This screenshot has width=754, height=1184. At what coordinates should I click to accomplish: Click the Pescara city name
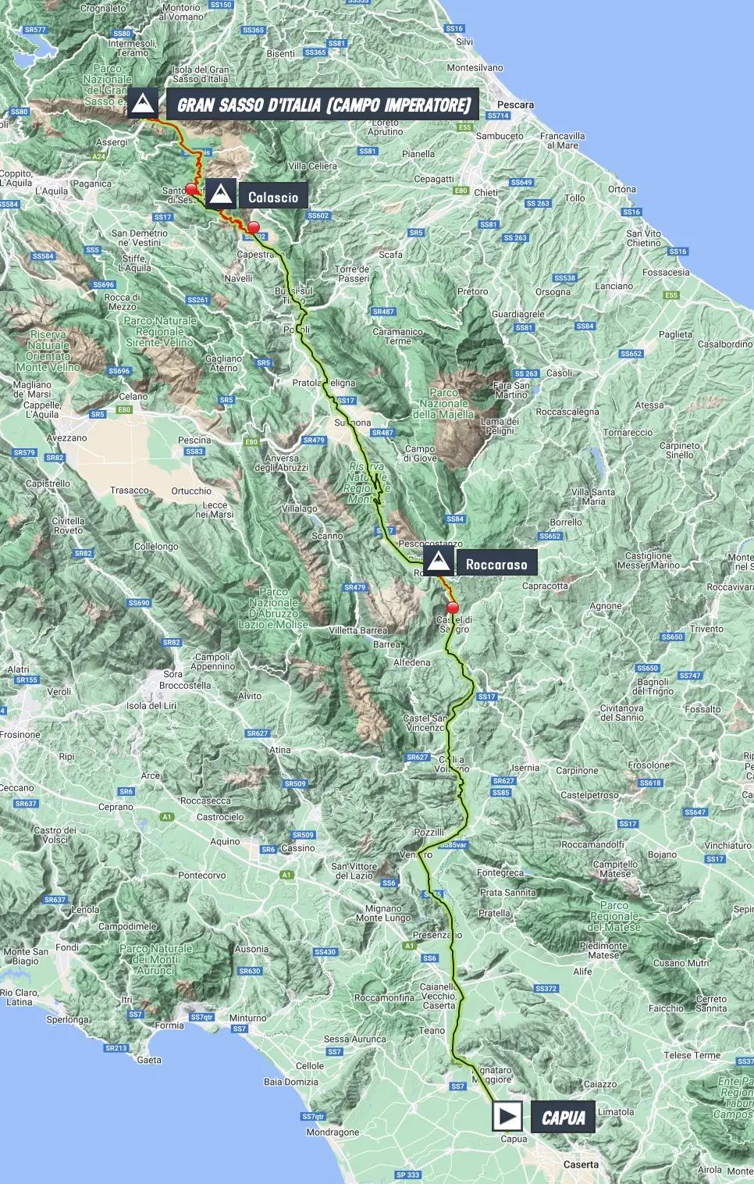click(x=515, y=105)
